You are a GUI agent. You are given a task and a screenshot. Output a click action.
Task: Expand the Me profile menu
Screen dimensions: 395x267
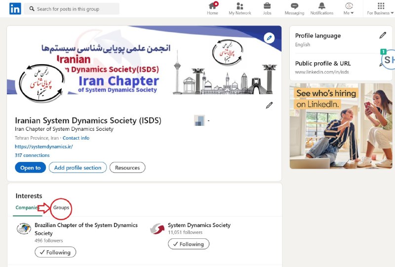349,8
